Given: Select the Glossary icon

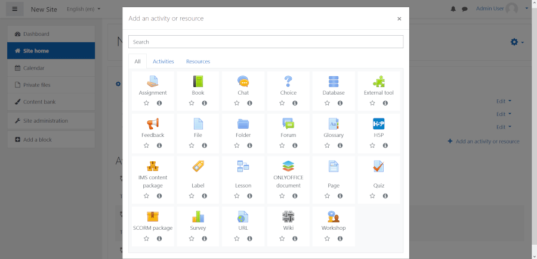Looking at the screenshot, I should (x=334, y=124).
